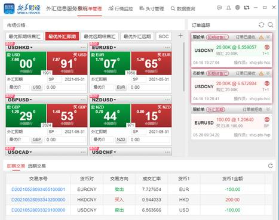Switch to 最优即期结售汇 tab
This screenshot has height=220, width=279.
click(x=24, y=36)
